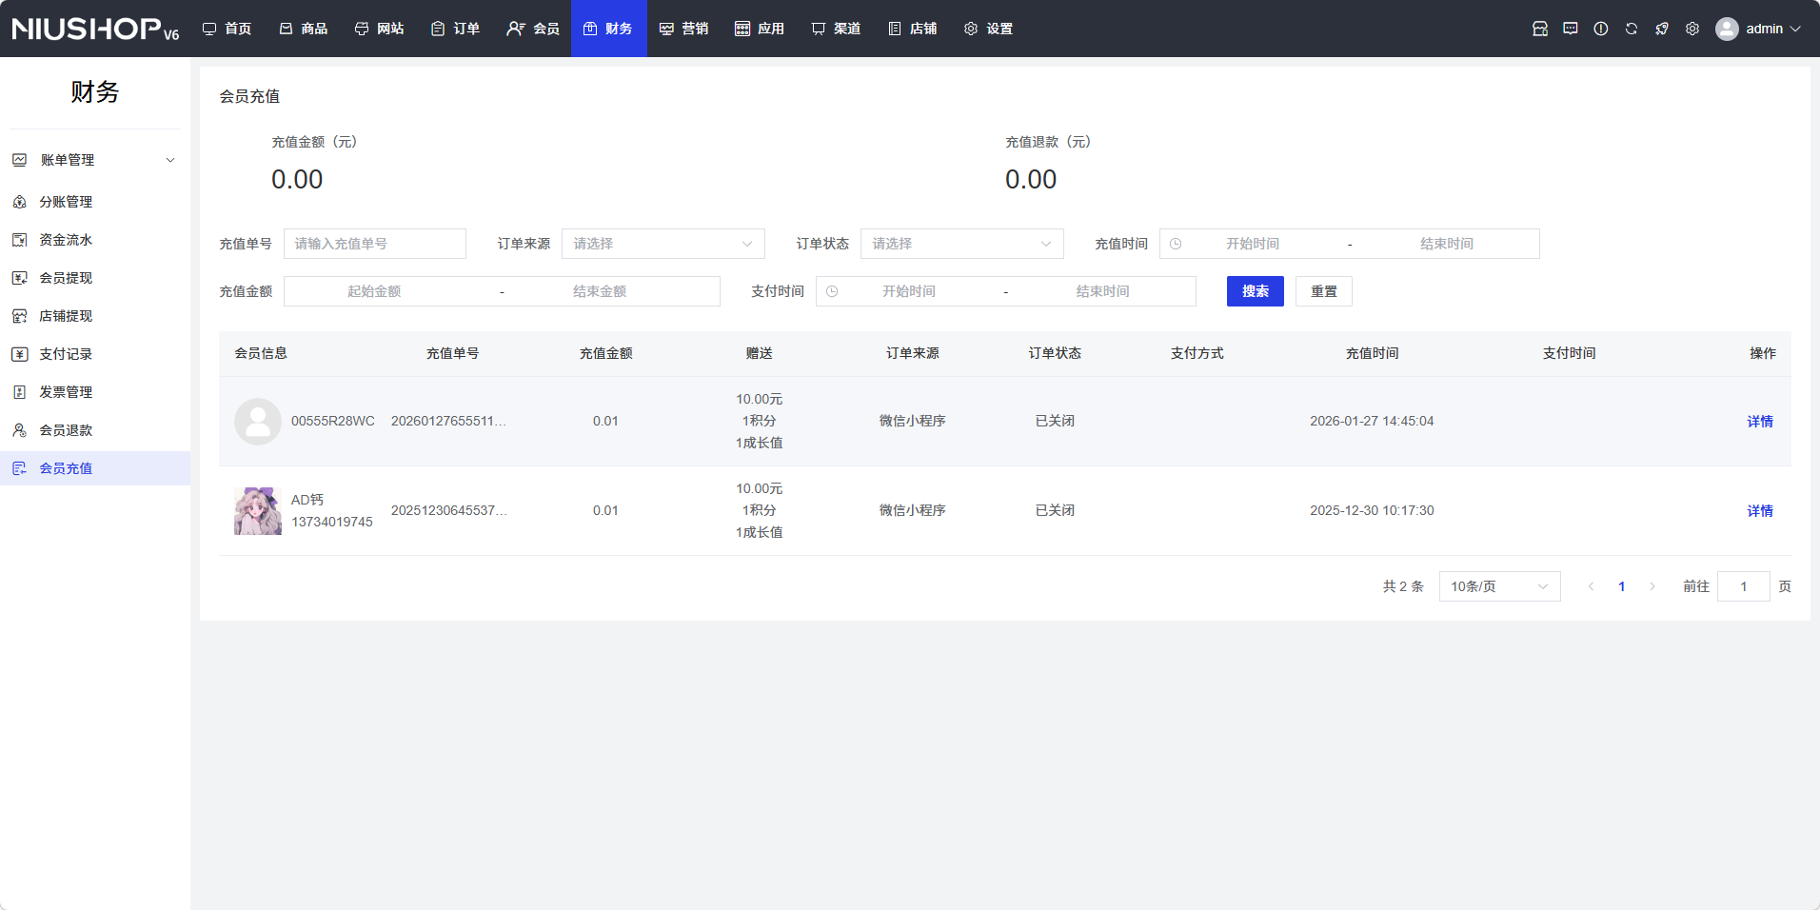Open the 订单来源 dropdown
Image resolution: width=1820 pixels, height=910 pixels.
click(663, 244)
